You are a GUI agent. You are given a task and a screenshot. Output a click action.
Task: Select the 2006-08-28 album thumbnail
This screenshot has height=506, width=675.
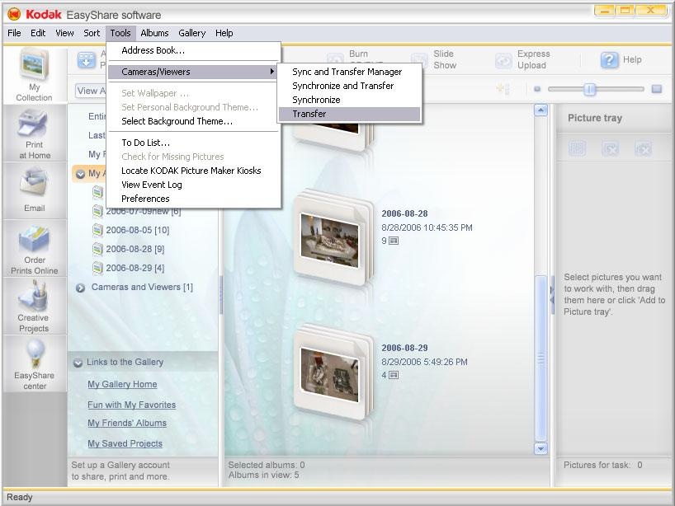[333, 239]
